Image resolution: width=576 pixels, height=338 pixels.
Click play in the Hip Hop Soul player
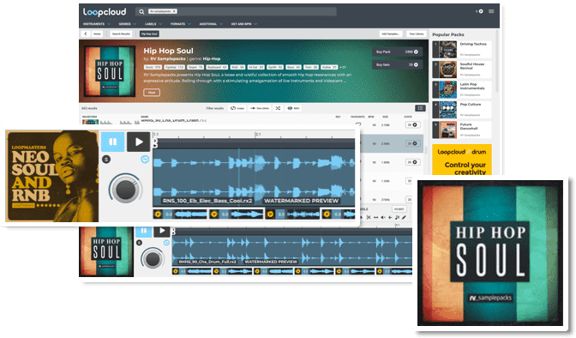tap(162, 231)
